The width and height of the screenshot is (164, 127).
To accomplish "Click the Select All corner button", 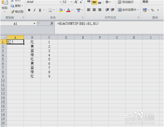I will pos(4,37).
